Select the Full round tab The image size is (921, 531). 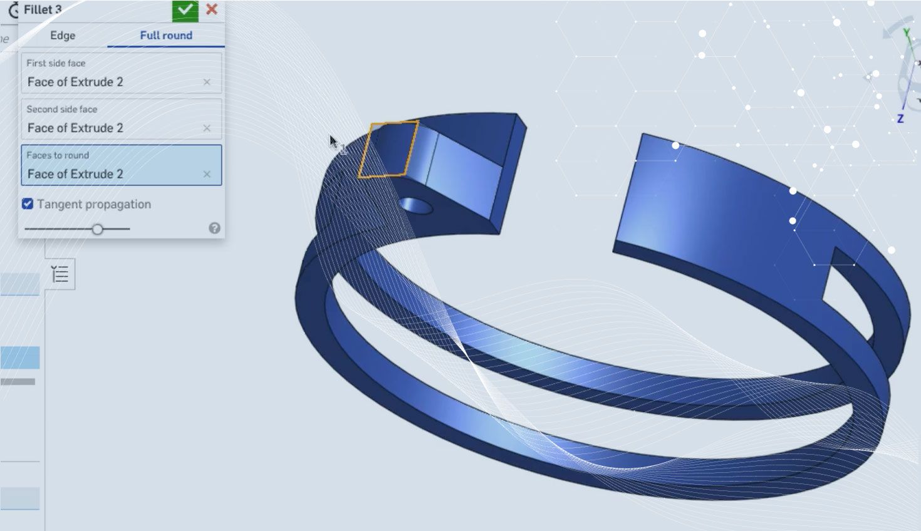coord(166,36)
